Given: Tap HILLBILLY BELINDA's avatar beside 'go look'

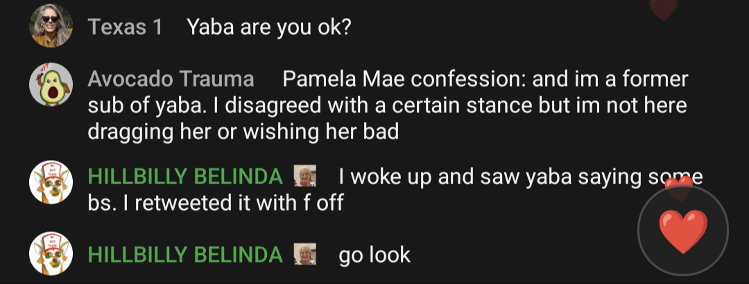Looking at the screenshot, I should pyautogui.click(x=51, y=254).
